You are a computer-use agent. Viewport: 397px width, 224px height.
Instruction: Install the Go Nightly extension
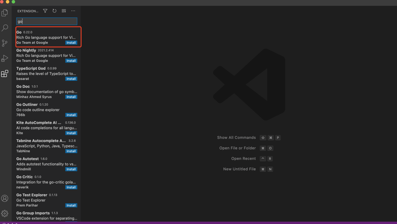tap(71, 61)
